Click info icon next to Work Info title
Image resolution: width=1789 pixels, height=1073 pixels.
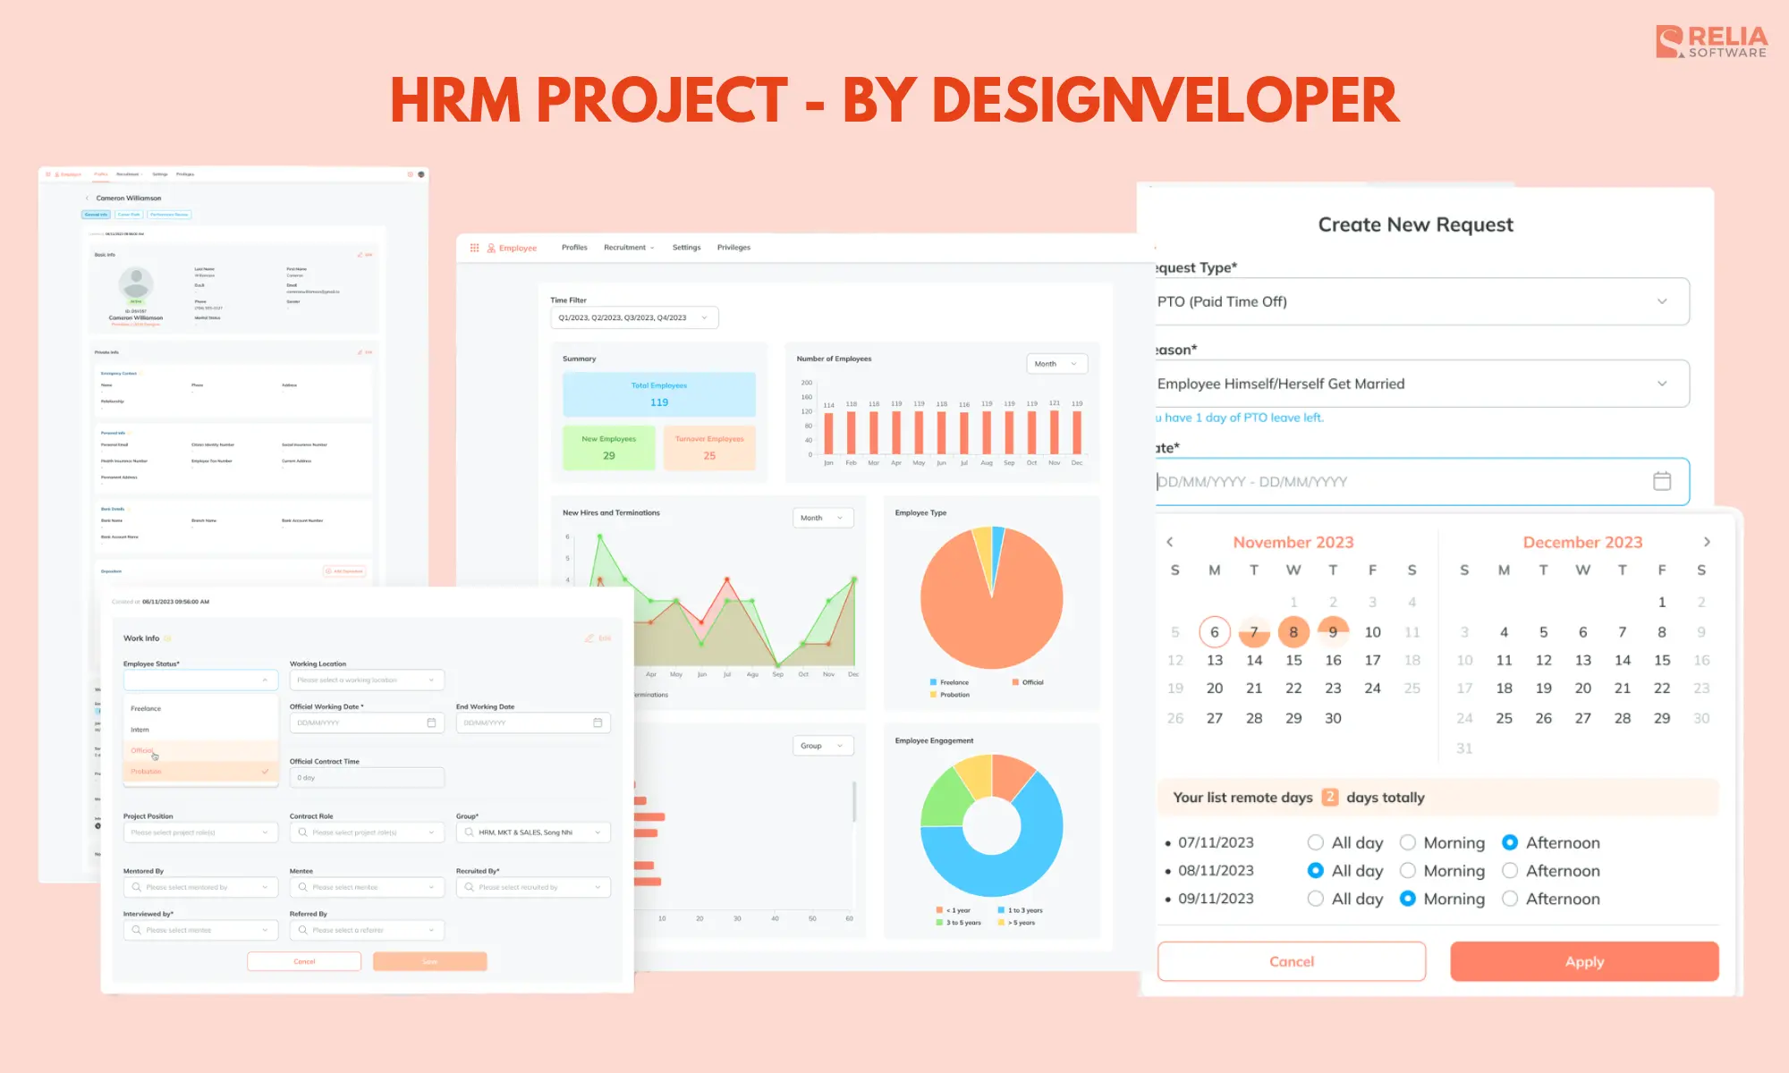[168, 638]
